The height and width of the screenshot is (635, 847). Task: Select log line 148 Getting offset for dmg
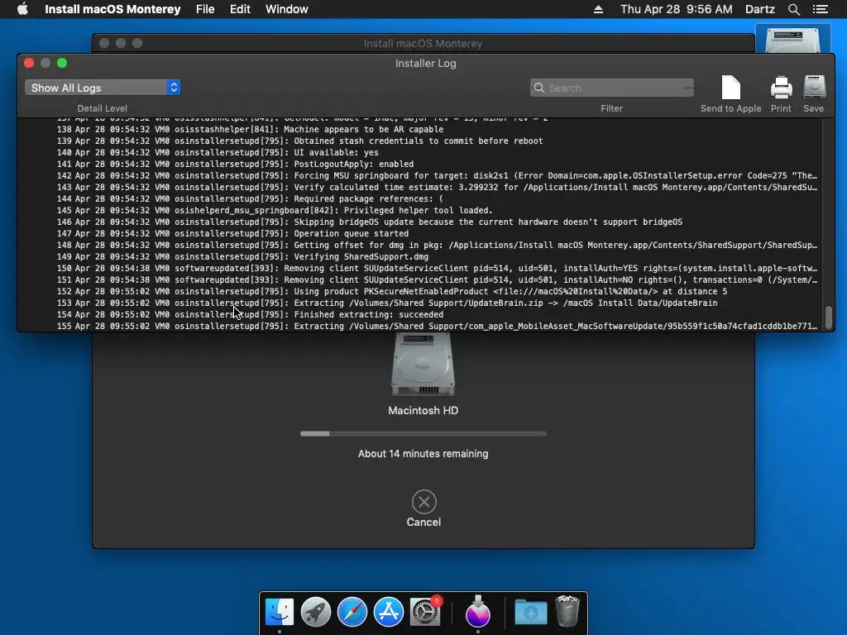point(421,245)
